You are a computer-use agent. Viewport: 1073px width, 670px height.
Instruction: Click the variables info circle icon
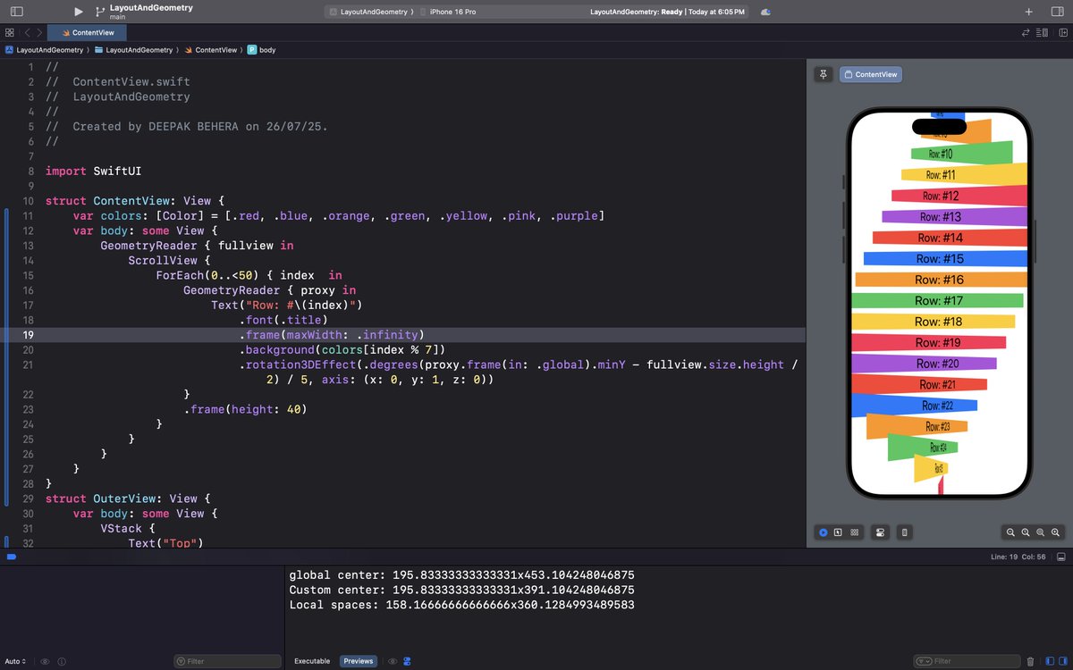click(61, 661)
